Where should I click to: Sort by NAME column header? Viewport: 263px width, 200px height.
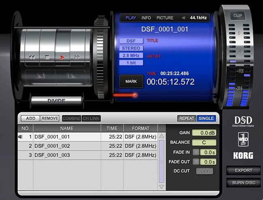(67, 128)
